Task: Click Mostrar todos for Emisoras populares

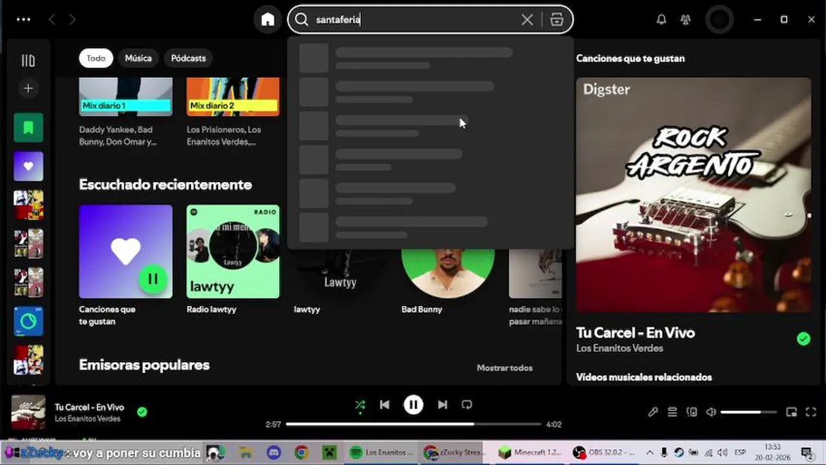Action: 505,368
